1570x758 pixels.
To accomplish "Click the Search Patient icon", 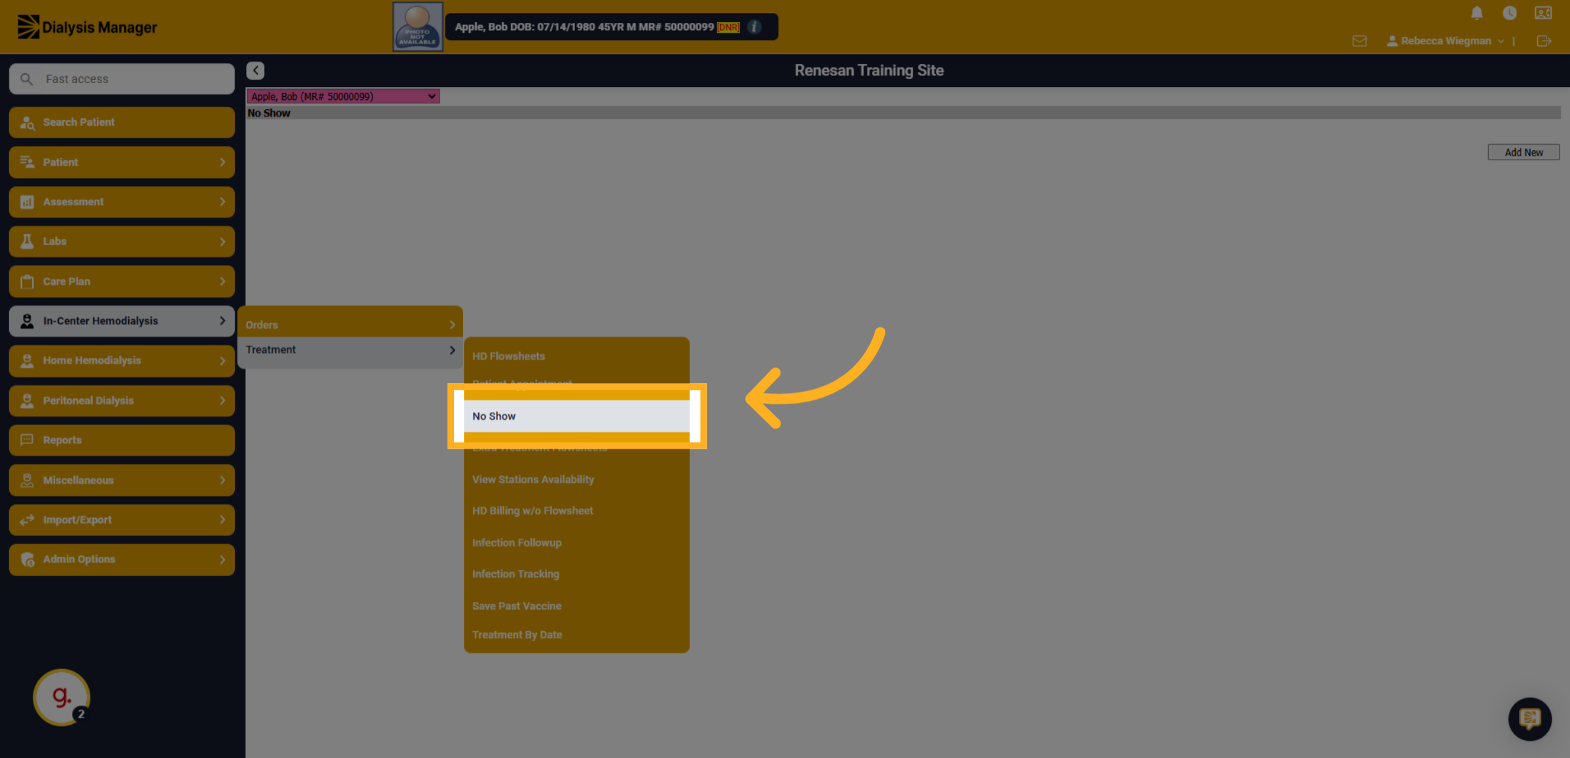I will pyautogui.click(x=27, y=122).
